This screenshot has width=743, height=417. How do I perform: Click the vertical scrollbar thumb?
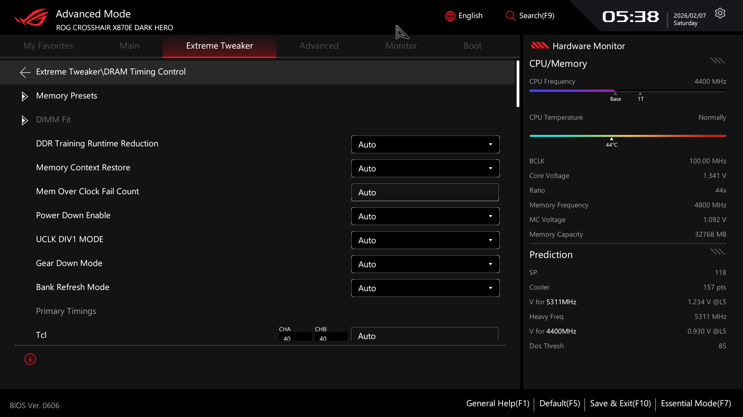point(518,84)
